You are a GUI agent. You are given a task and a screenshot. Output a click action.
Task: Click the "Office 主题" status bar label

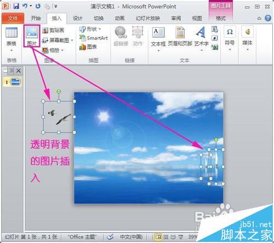click(82, 237)
